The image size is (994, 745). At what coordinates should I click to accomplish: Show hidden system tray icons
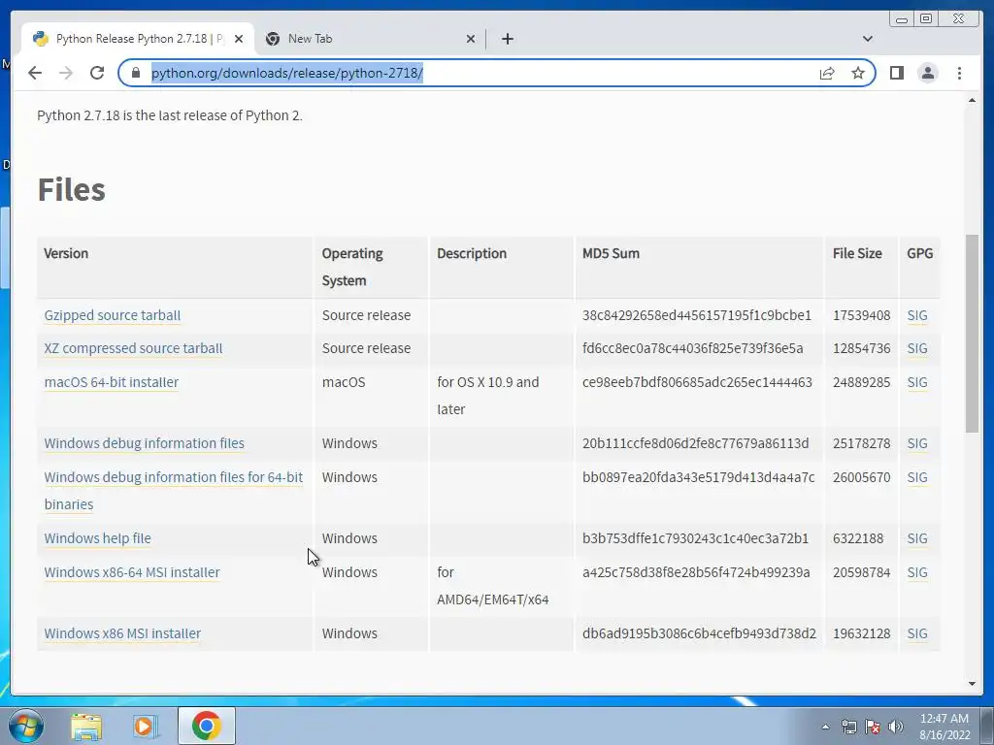pos(825,727)
